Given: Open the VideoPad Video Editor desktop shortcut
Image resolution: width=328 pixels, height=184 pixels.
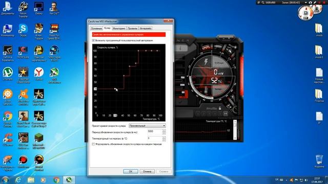Looking at the screenshot, I should point(23,76).
